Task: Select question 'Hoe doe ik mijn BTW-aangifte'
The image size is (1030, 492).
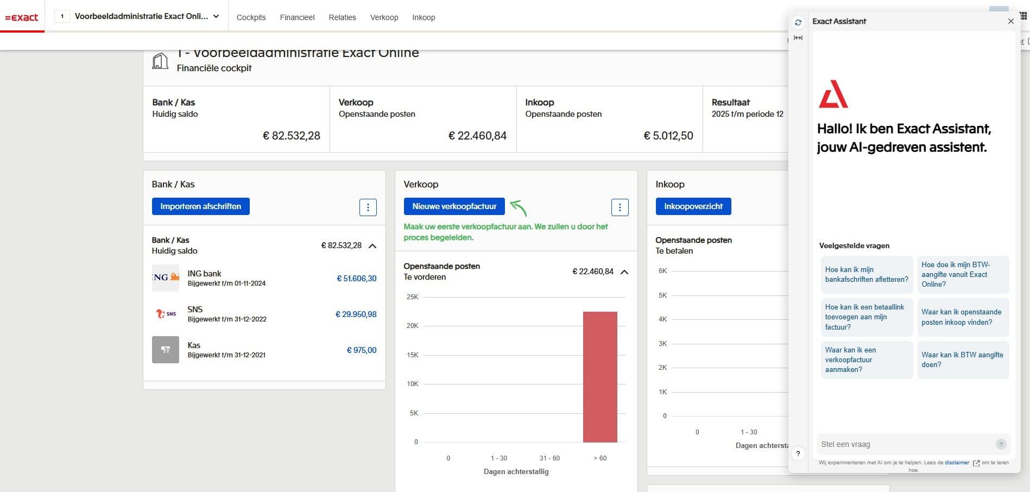Action: 963,275
